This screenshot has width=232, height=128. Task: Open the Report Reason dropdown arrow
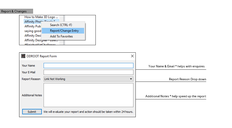point(131,79)
